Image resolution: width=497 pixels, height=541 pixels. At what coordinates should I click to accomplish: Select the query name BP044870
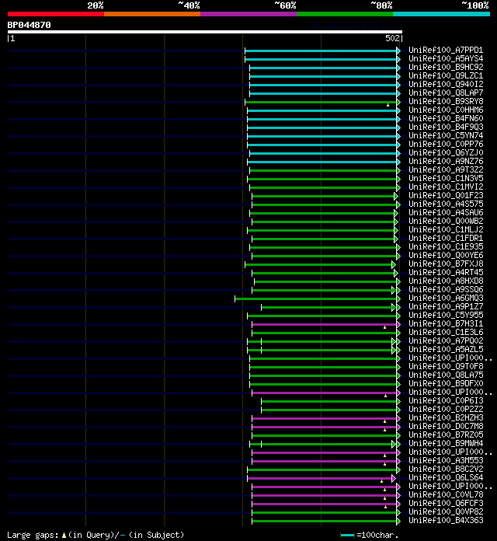point(29,25)
